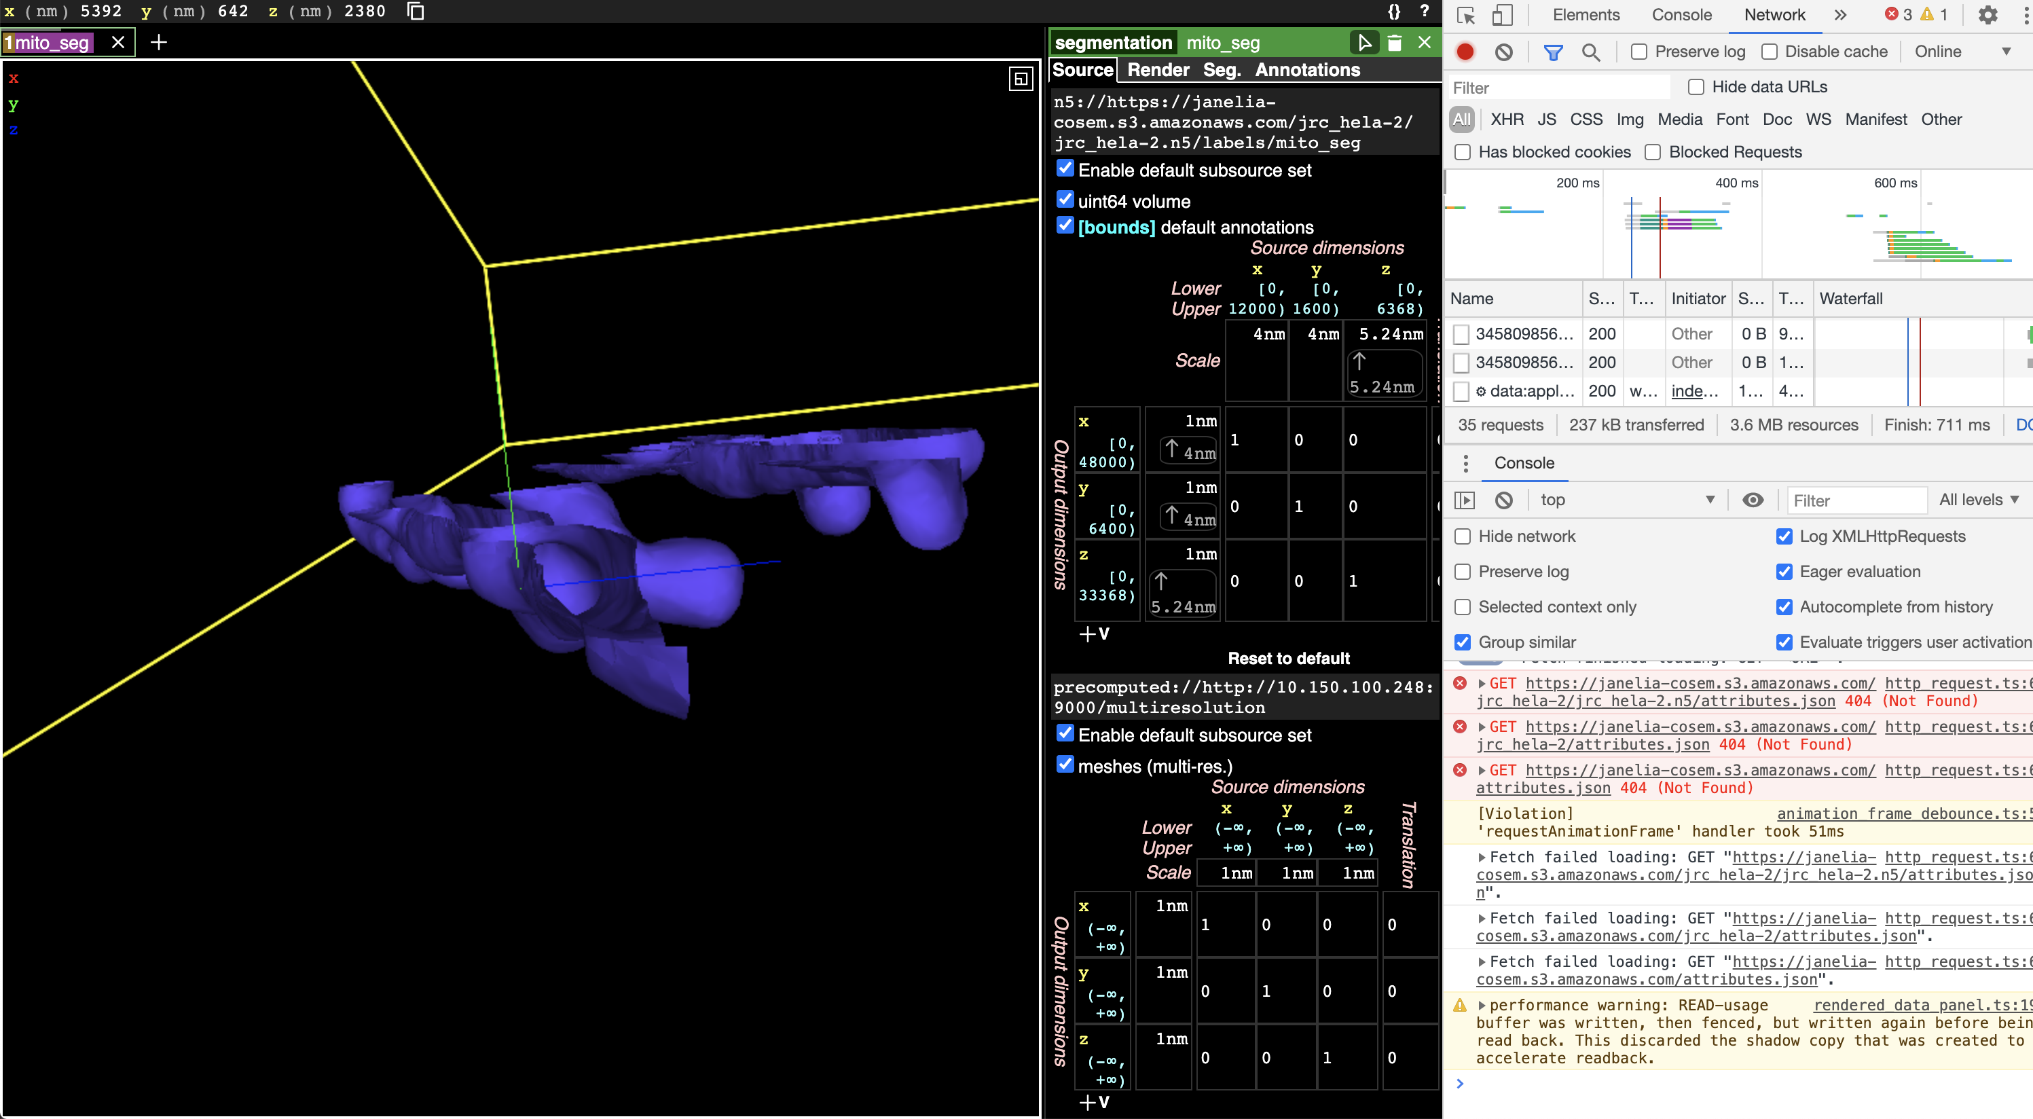Stop recording network log with red record button
The width and height of the screenshot is (2033, 1119).
tap(1465, 52)
